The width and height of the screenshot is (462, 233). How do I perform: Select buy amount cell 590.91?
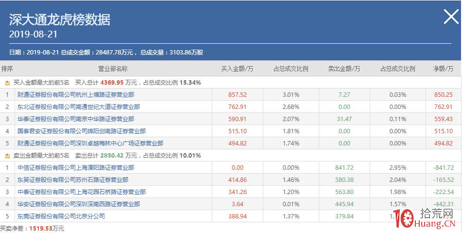point(238,119)
